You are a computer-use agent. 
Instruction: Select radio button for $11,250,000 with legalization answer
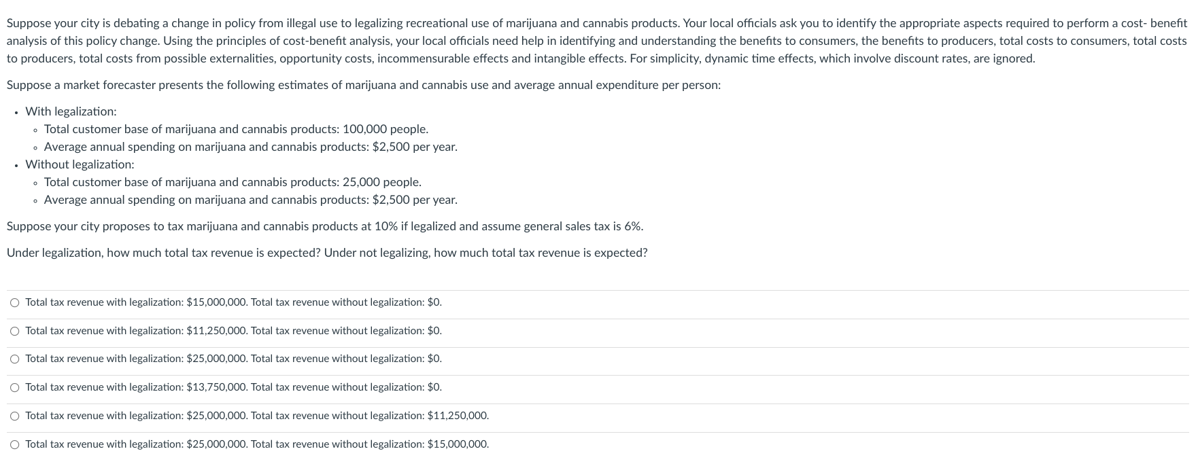[x=14, y=331]
